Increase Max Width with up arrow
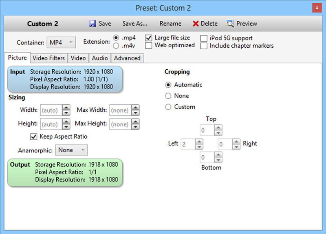This screenshot has height=234, width=326. point(135,108)
